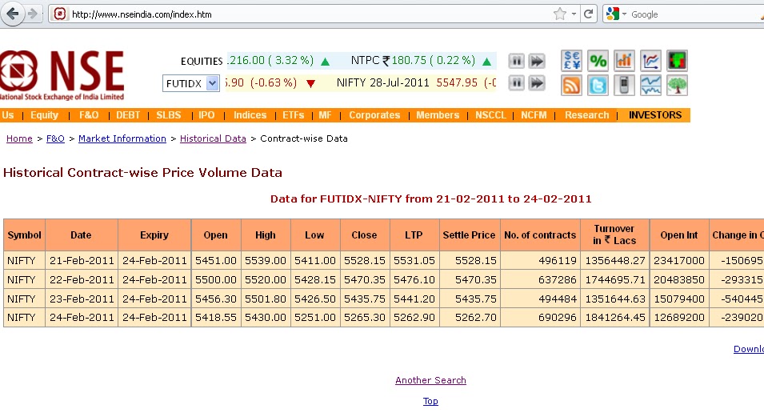Click the address bar URL field

pyautogui.click(x=312, y=14)
